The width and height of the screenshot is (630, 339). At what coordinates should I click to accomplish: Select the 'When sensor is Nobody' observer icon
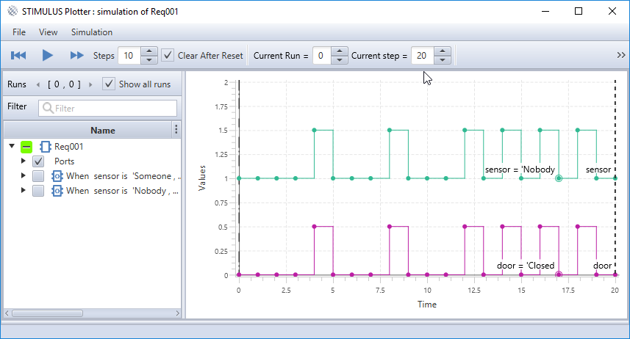(x=57, y=191)
